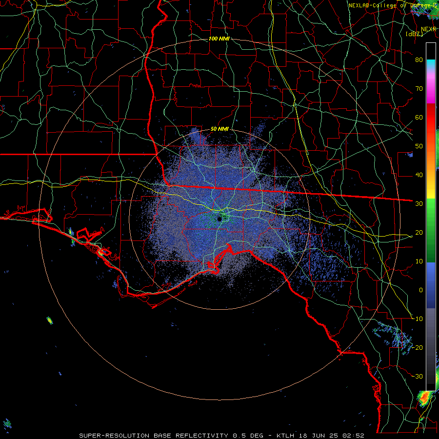Screen dimensions: 439x439
Task: Click the blue band of the reflectivity color bar
Action: [431, 285]
